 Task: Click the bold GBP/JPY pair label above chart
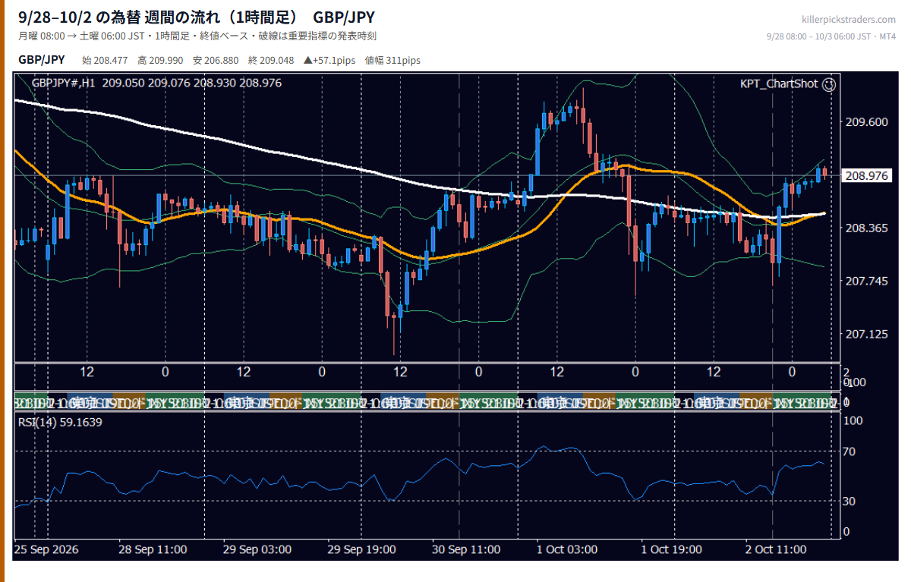coord(42,60)
